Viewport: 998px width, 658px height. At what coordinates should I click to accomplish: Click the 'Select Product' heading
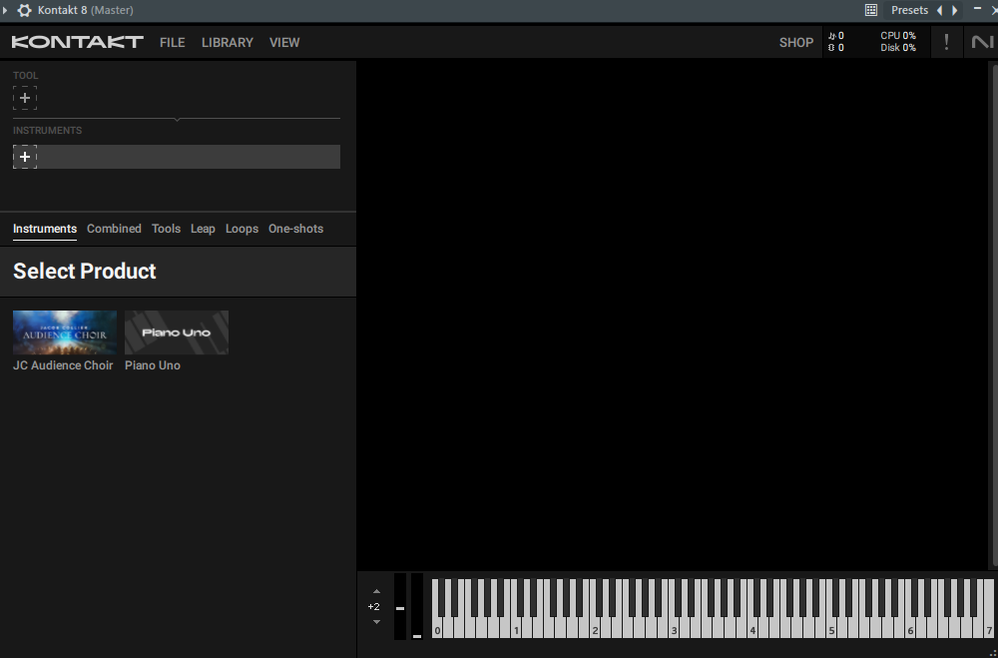pyautogui.click(x=85, y=272)
